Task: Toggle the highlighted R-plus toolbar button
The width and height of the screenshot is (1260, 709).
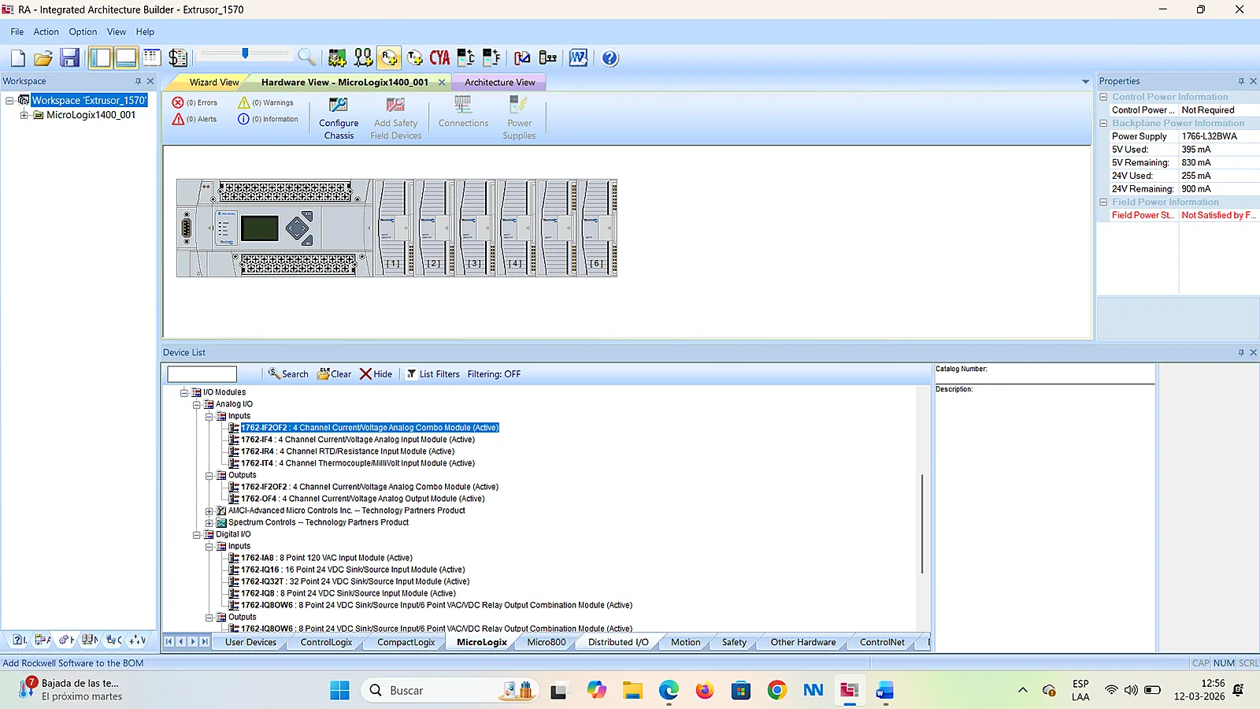Action: pyautogui.click(x=389, y=58)
